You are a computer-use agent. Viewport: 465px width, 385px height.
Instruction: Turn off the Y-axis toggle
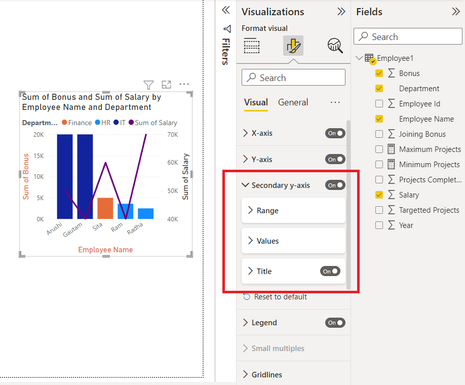335,159
